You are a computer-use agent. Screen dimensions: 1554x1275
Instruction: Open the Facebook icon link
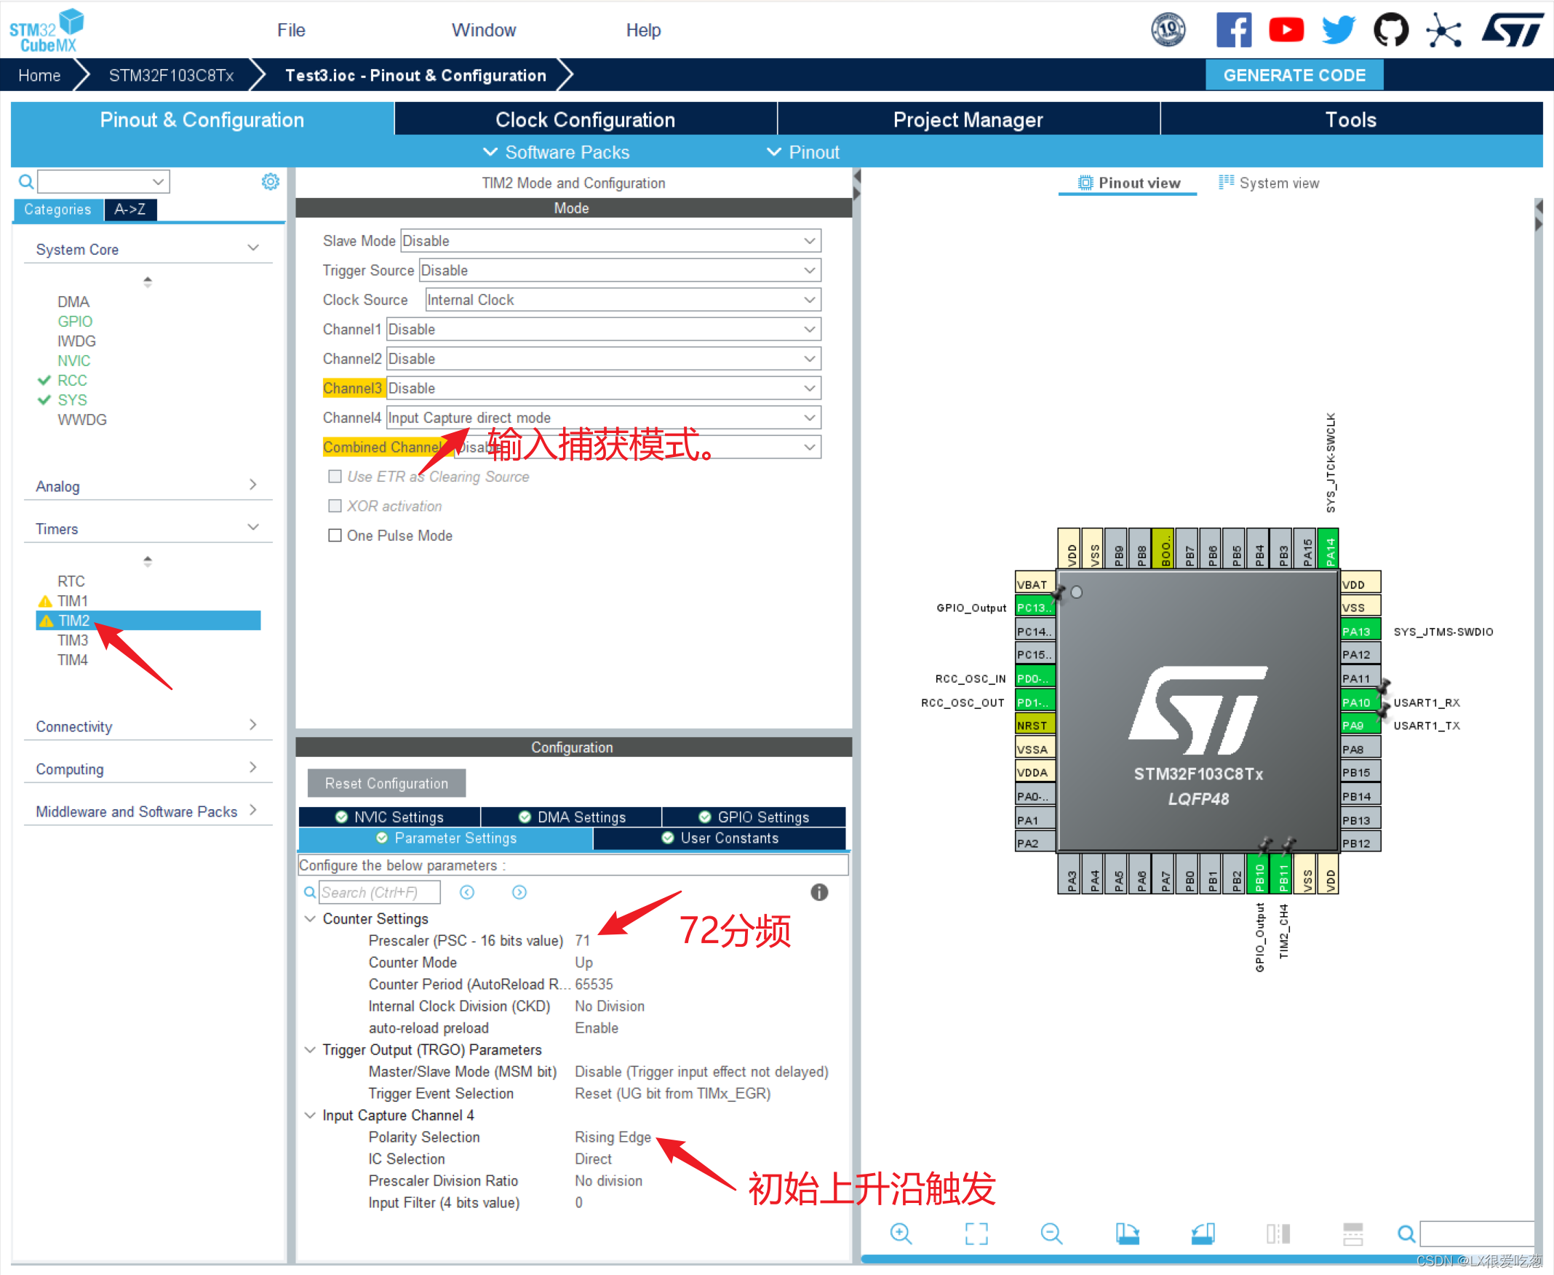1233,30
